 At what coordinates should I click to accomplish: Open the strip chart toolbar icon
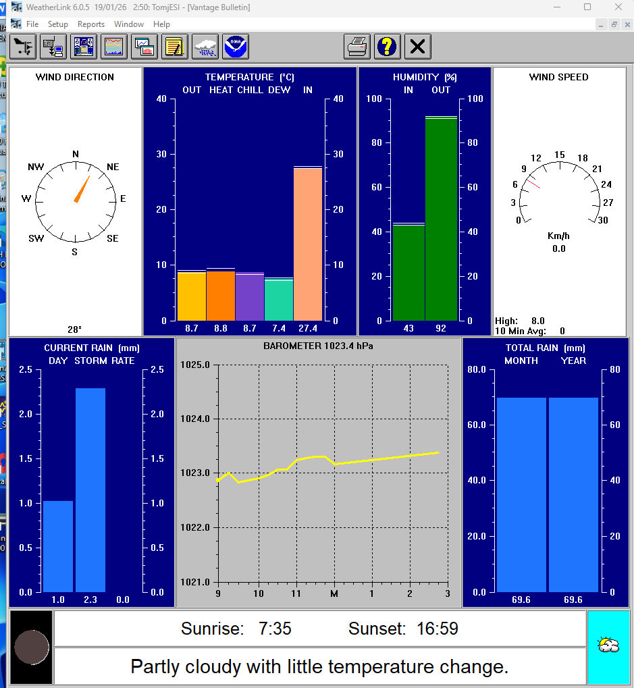click(x=115, y=47)
